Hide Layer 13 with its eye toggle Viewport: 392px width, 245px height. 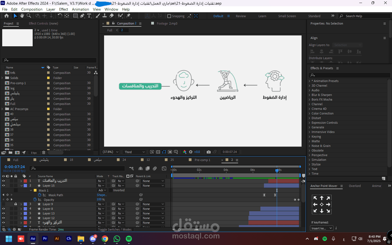coord(4,213)
